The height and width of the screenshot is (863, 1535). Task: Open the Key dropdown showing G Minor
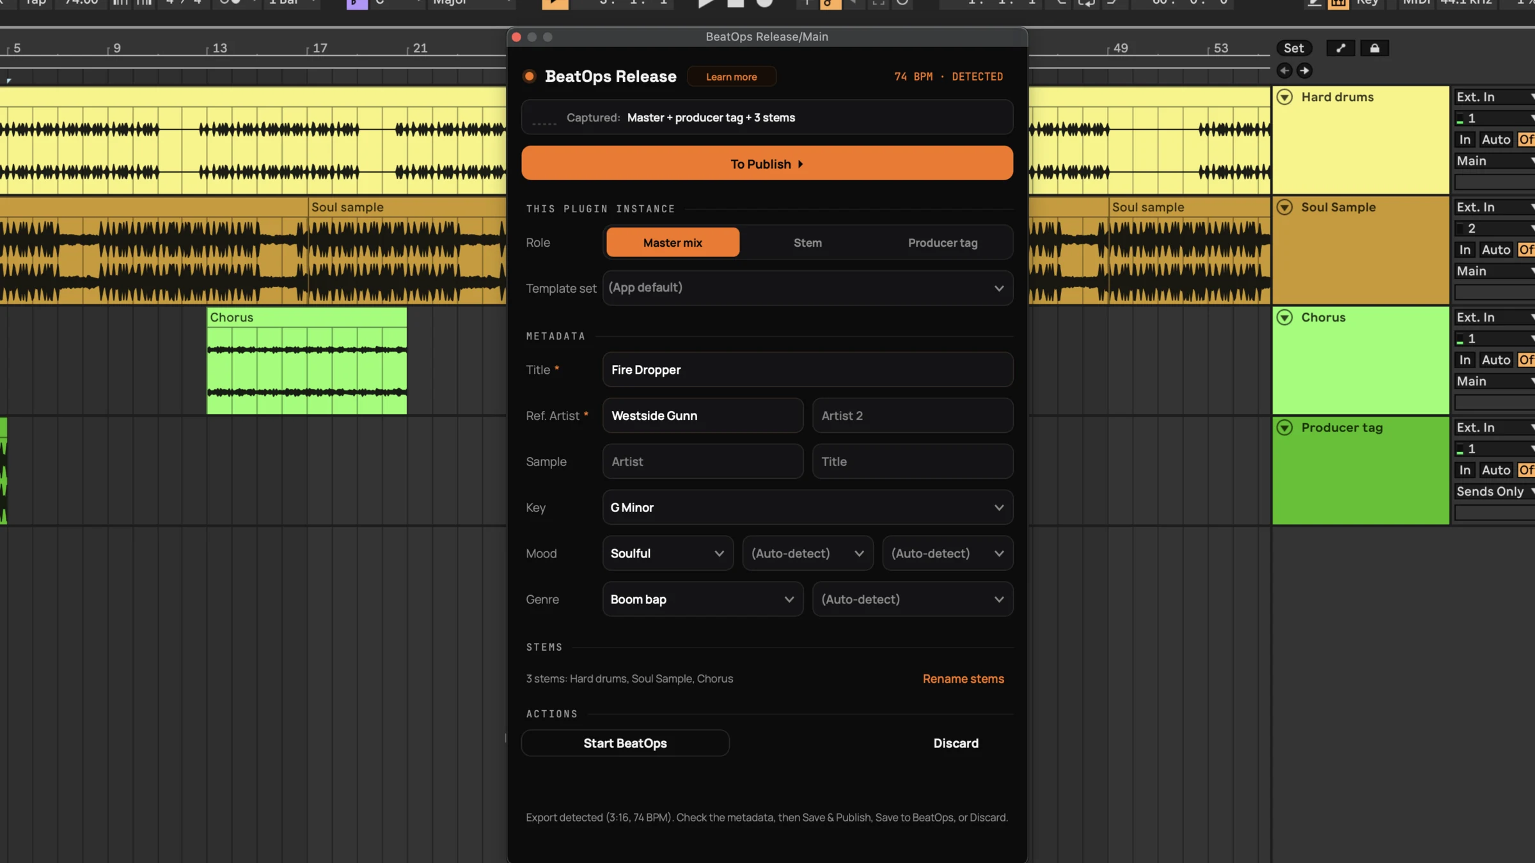808,508
